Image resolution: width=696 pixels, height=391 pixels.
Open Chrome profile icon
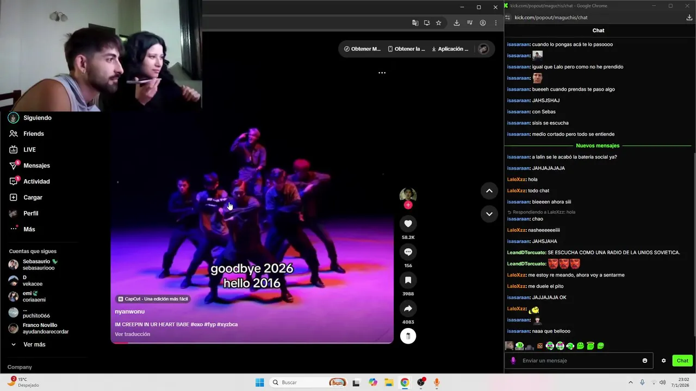[483, 23]
